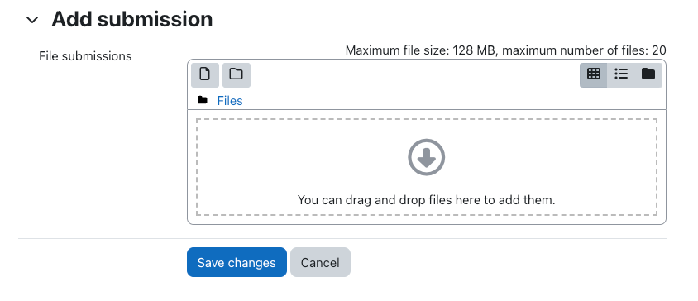The image size is (698, 301).
Task: Click the File submissions field label
Action: coord(85,56)
